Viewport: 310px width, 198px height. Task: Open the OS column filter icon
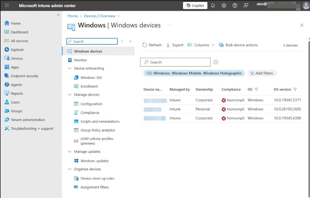pos(256,89)
